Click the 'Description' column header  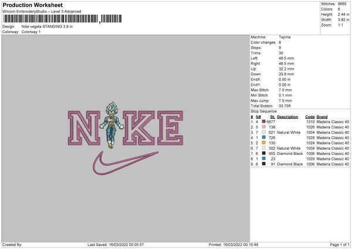287,117
